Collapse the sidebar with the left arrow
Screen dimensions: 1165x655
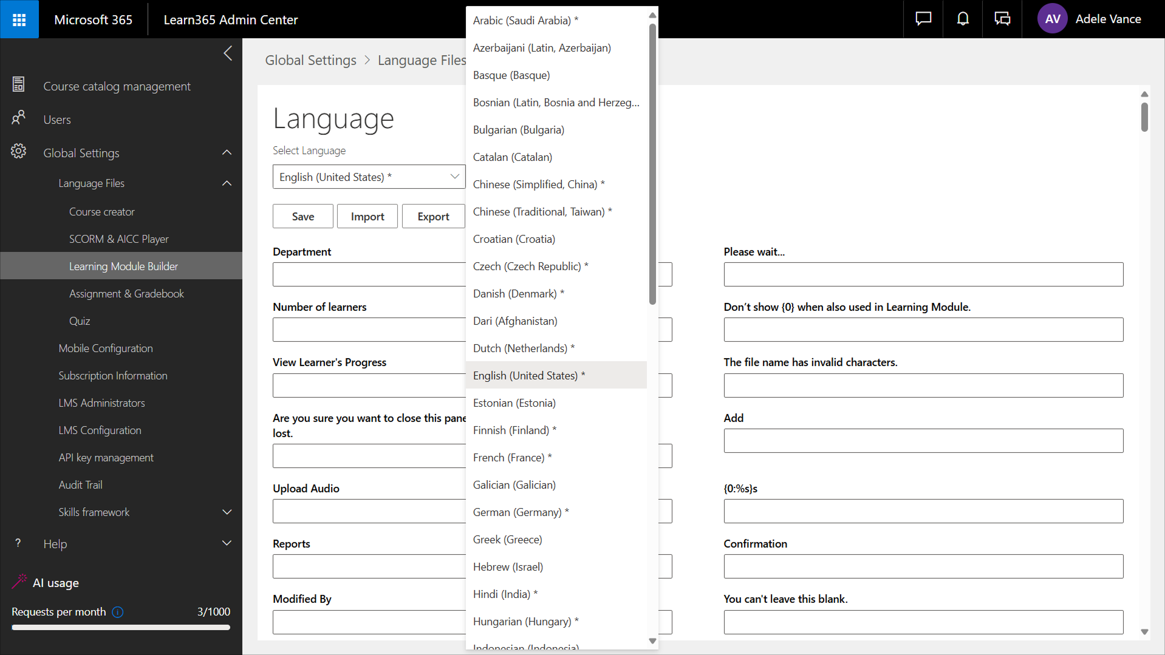(x=228, y=53)
